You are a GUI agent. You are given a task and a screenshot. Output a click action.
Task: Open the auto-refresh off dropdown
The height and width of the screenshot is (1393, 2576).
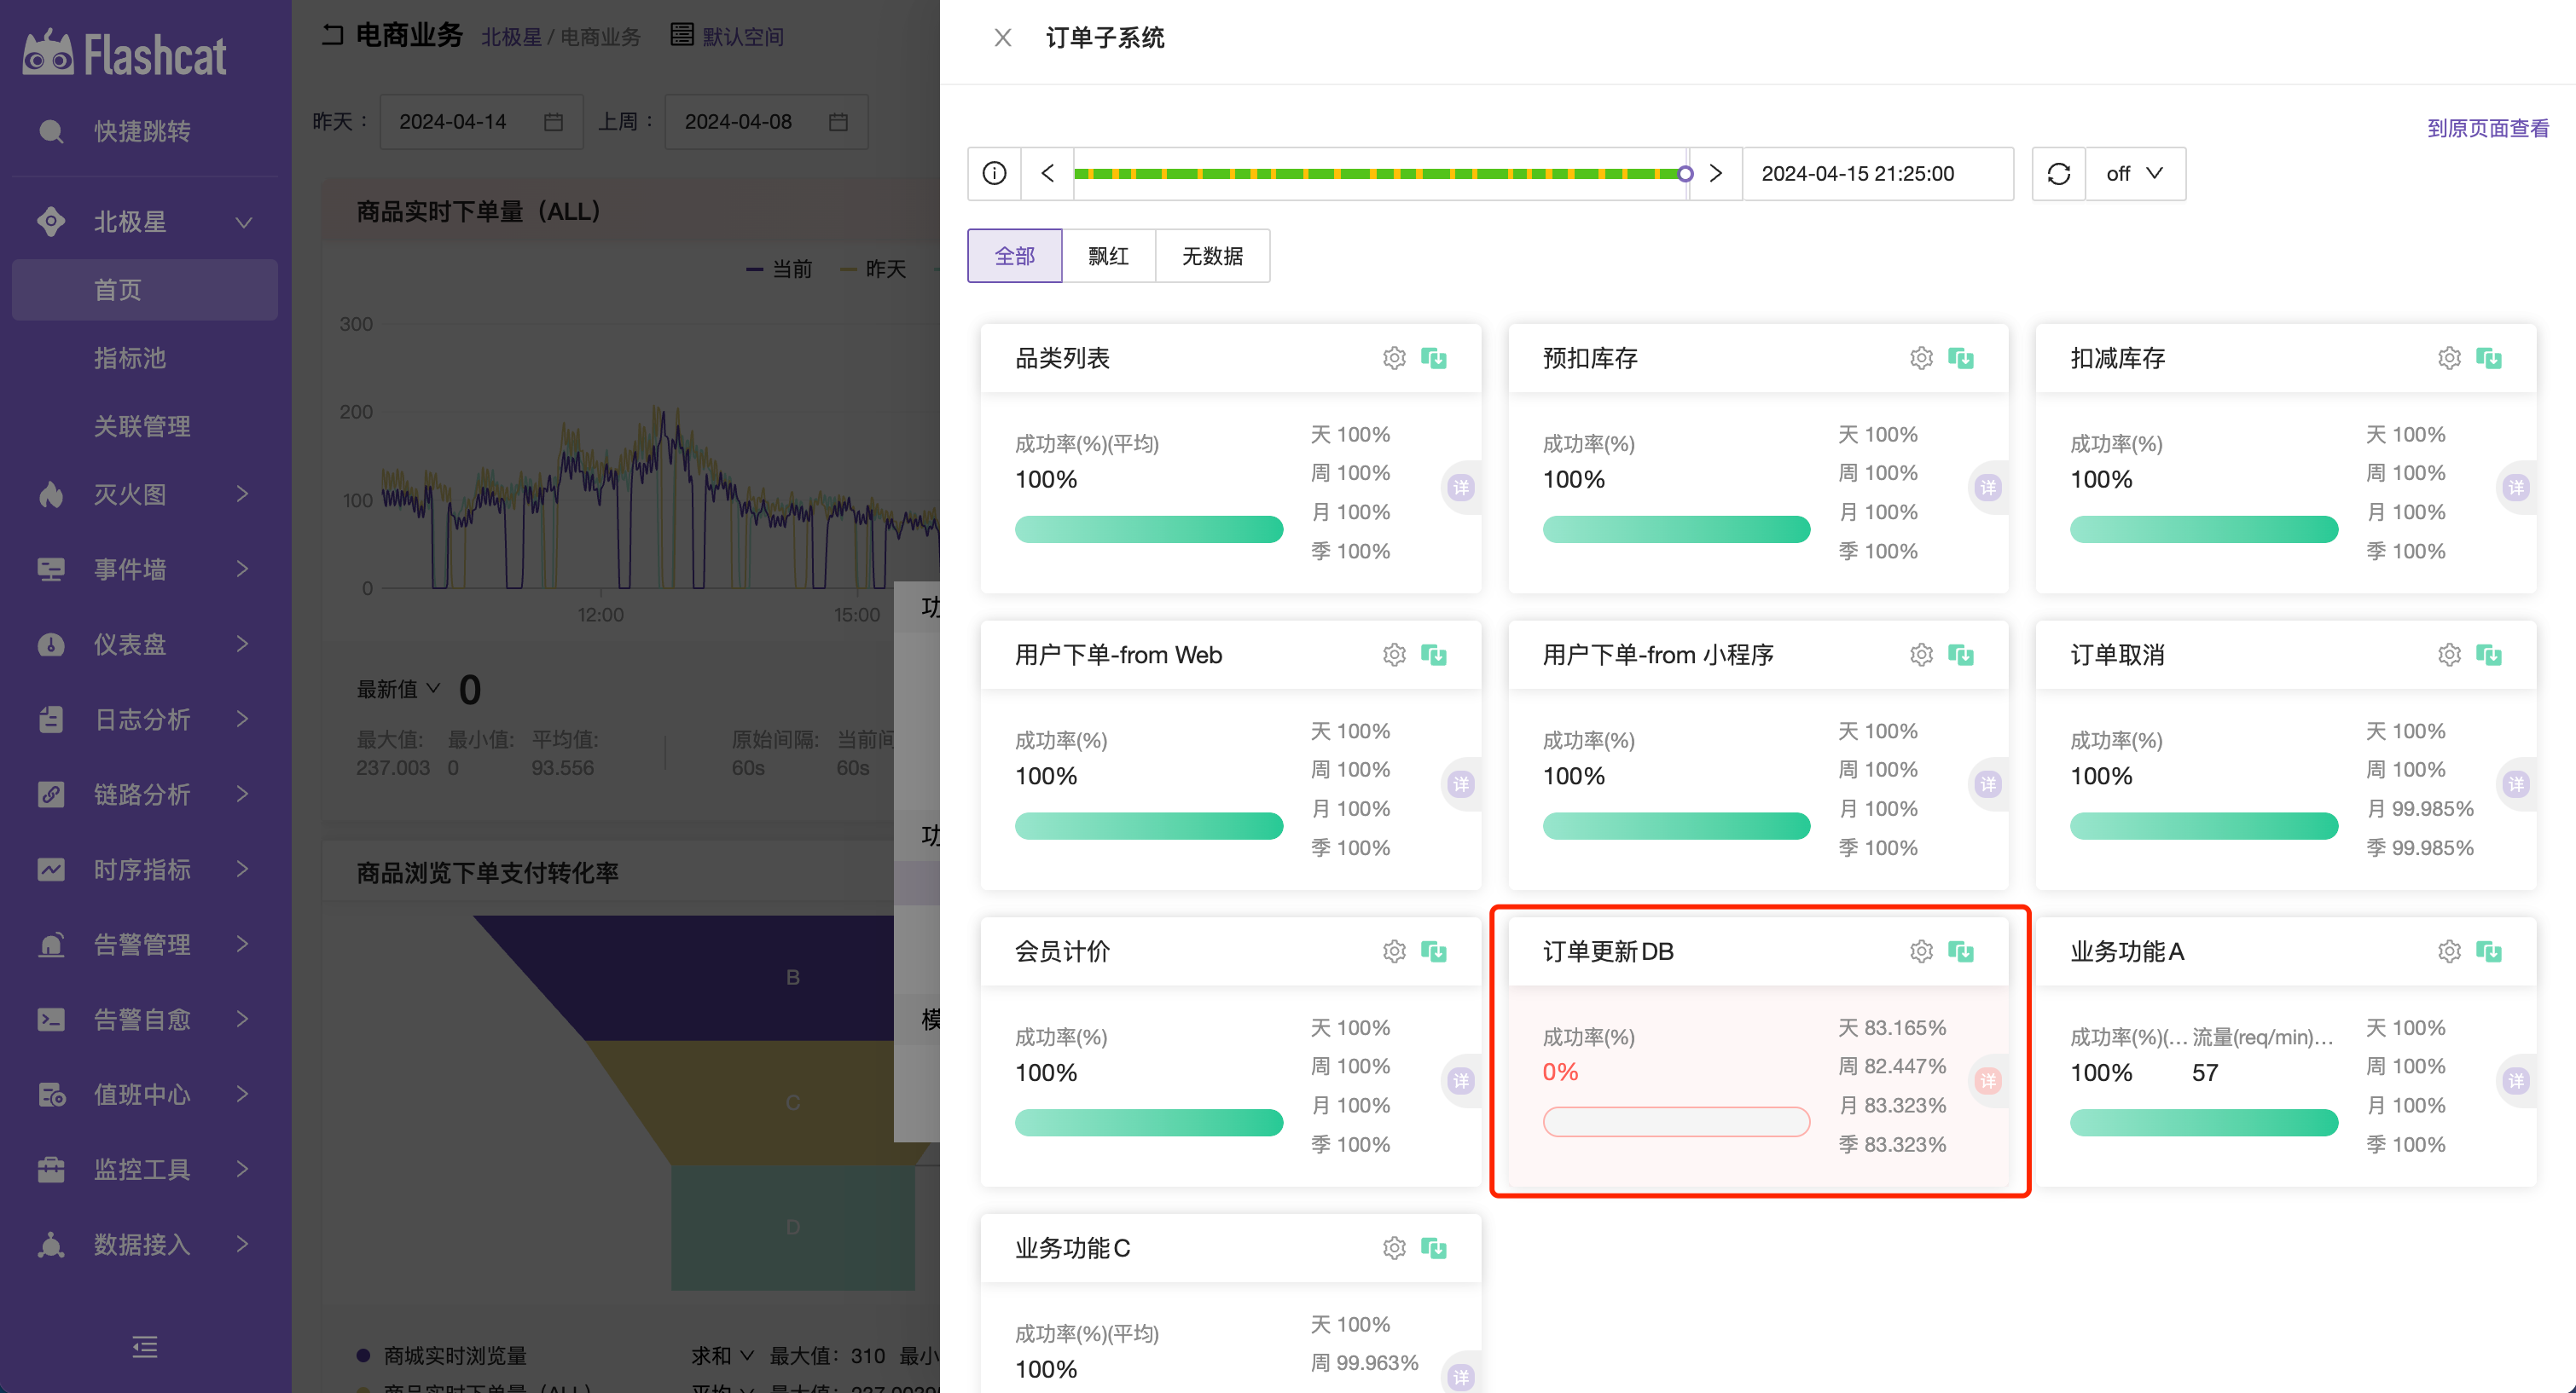2134,174
